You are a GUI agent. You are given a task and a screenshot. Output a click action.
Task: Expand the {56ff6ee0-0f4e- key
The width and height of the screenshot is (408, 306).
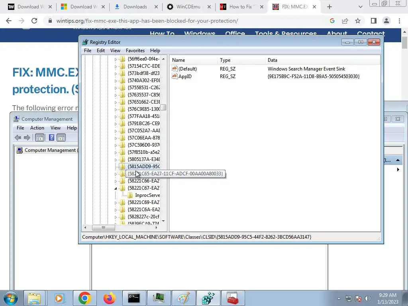pos(116,60)
